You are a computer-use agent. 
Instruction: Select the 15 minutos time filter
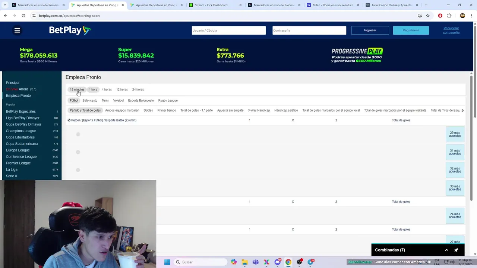(x=77, y=90)
